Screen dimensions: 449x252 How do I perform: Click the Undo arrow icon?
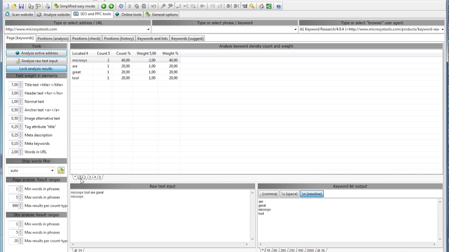pyautogui.click(x=154, y=6)
